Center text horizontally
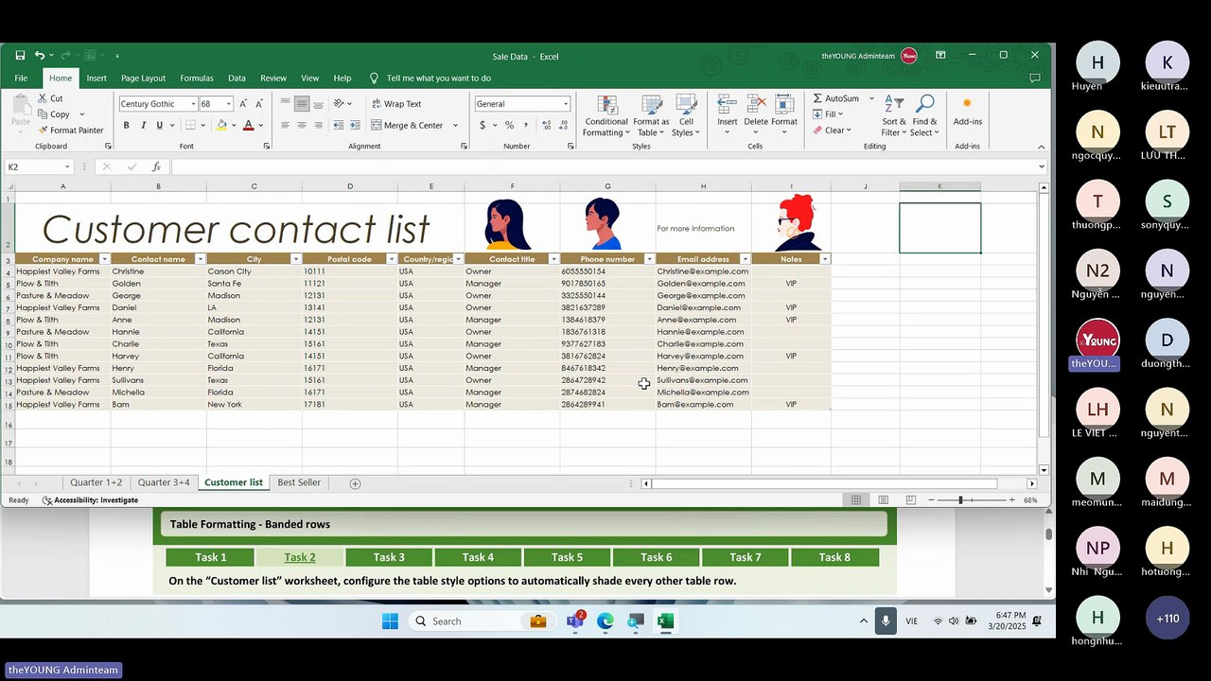The width and height of the screenshot is (1211, 681). click(x=302, y=125)
